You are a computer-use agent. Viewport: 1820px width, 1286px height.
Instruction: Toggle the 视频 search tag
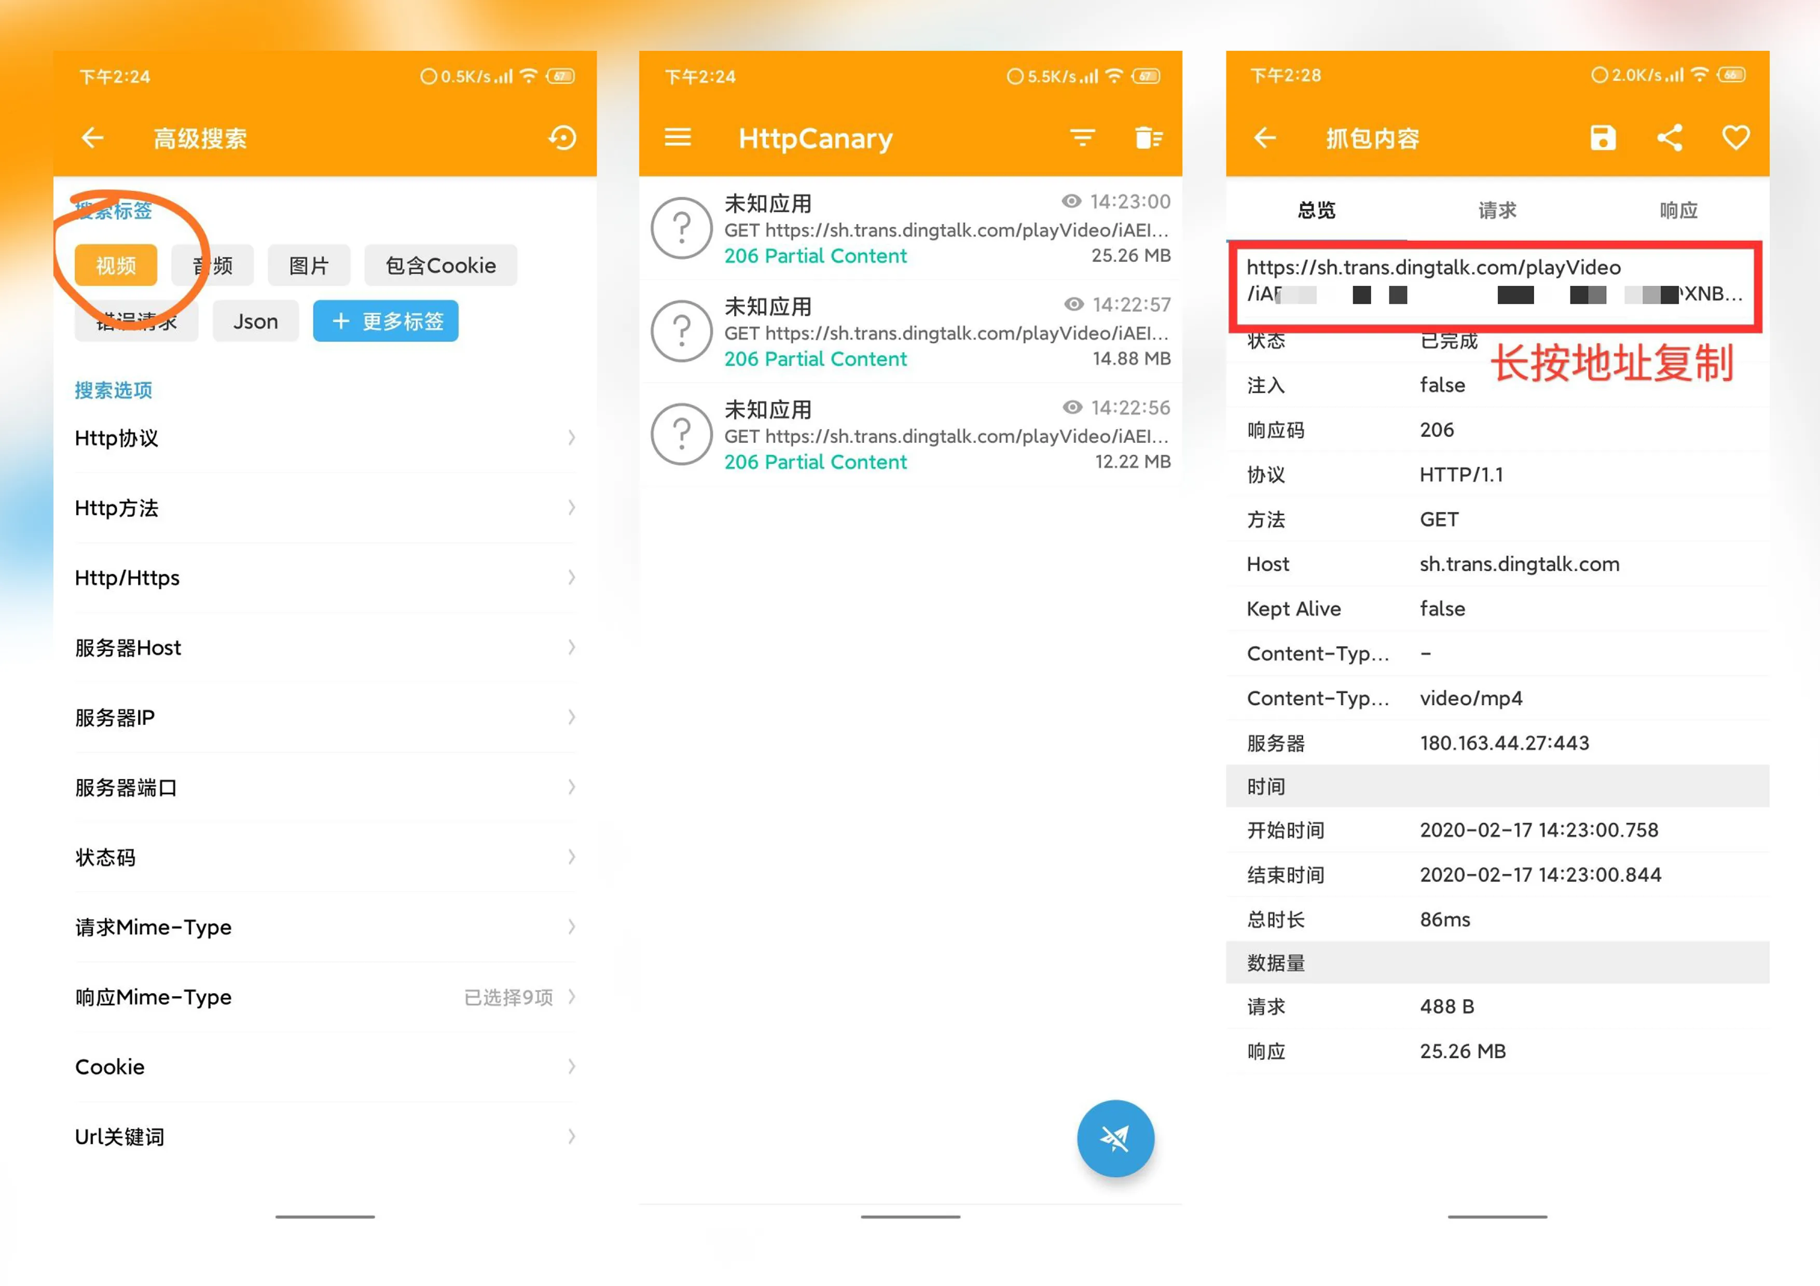(116, 265)
